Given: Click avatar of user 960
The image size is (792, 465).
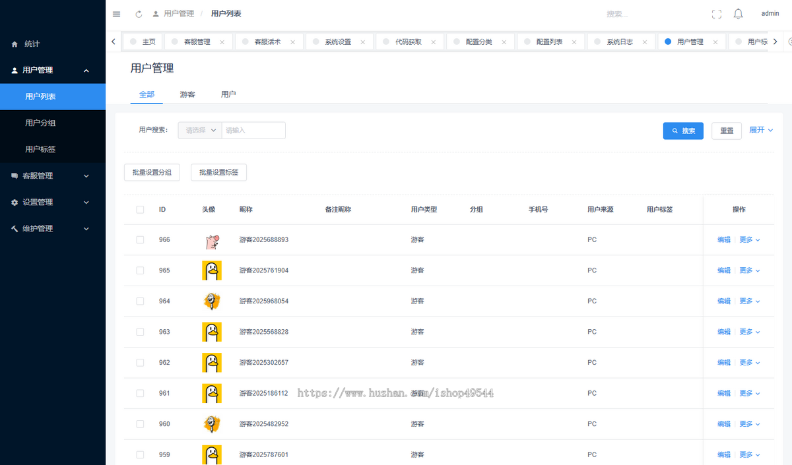Looking at the screenshot, I should (211, 424).
